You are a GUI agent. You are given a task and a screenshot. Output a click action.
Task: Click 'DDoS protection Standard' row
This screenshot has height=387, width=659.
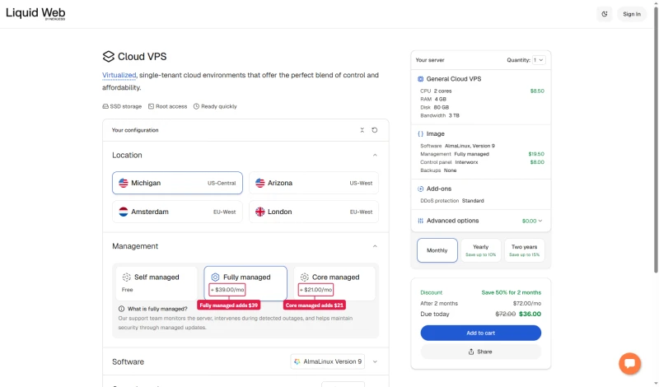pos(452,201)
